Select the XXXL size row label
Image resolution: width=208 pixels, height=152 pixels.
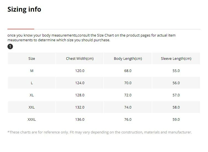click(x=32, y=120)
